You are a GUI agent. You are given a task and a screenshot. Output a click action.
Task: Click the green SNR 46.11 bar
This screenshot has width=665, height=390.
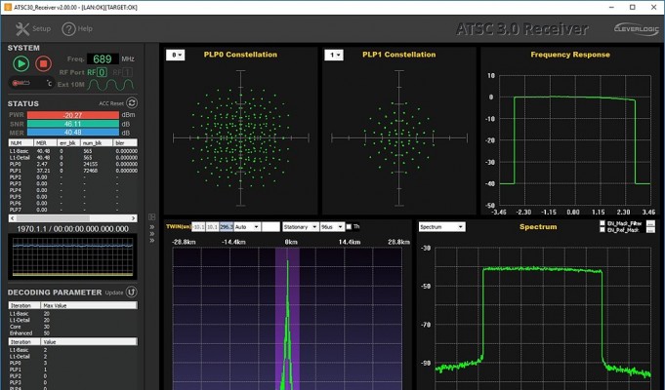(x=73, y=124)
